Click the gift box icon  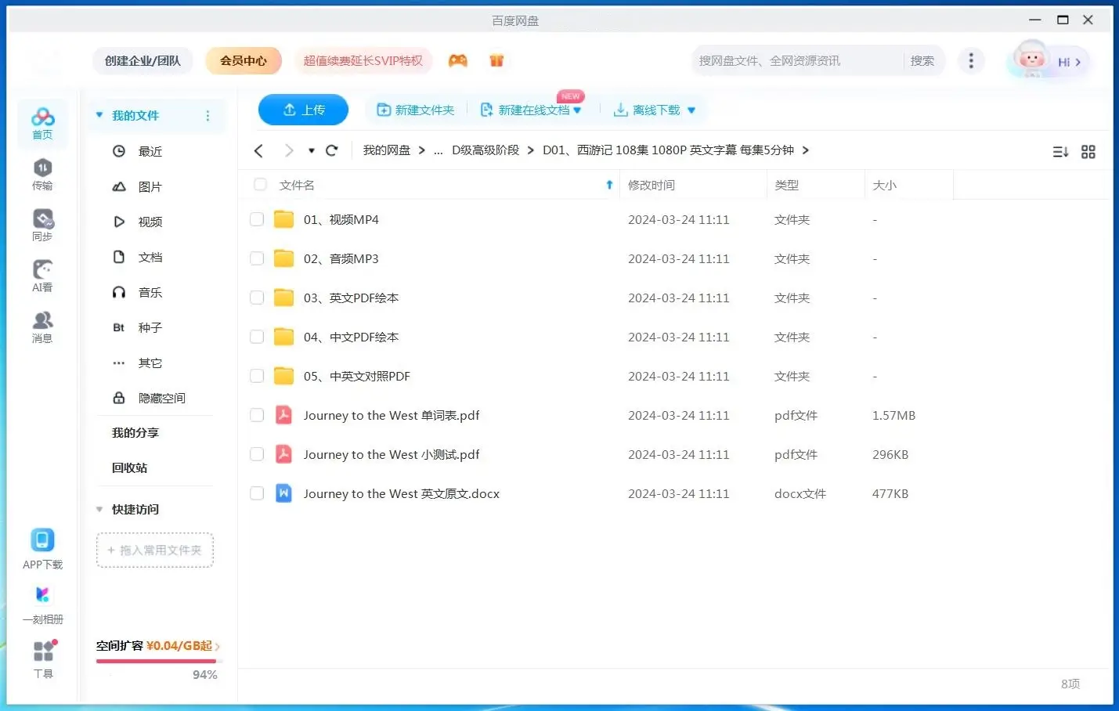[x=496, y=60]
